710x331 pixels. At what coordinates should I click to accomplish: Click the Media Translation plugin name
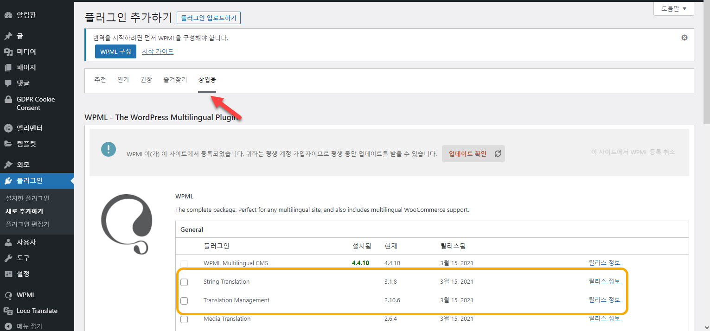coord(227,318)
